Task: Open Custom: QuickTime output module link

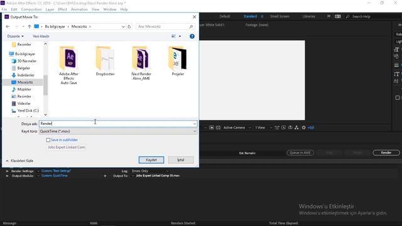Action: click(x=55, y=176)
